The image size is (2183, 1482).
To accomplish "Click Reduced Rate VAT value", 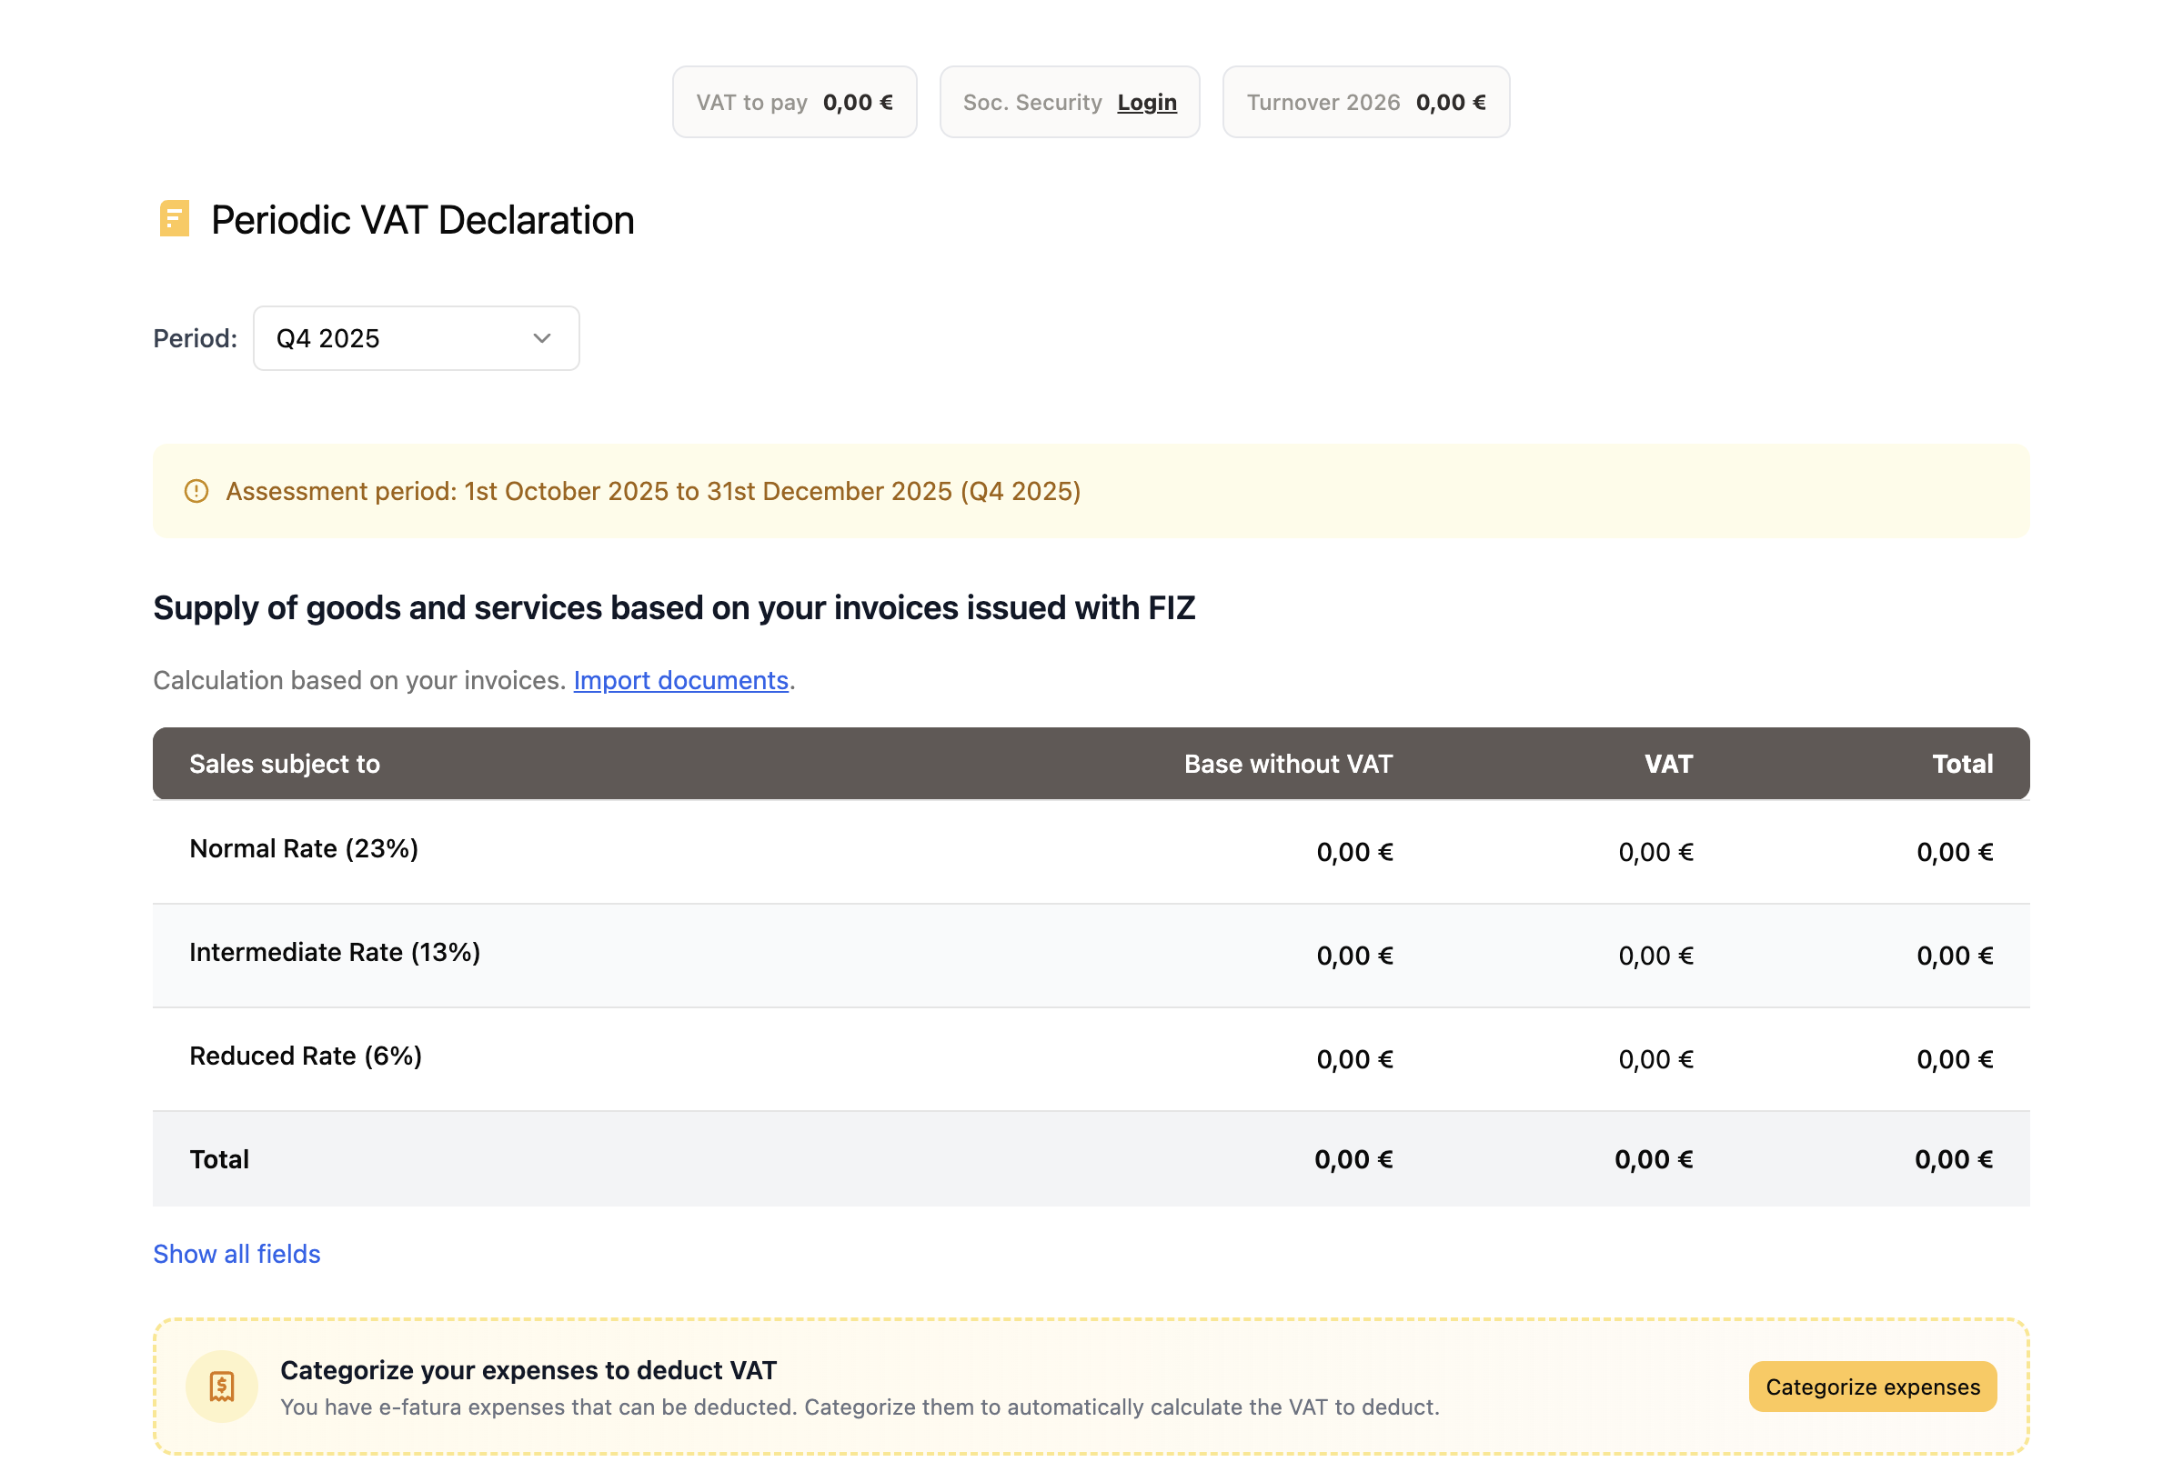I will (x=1655, y=1059).
